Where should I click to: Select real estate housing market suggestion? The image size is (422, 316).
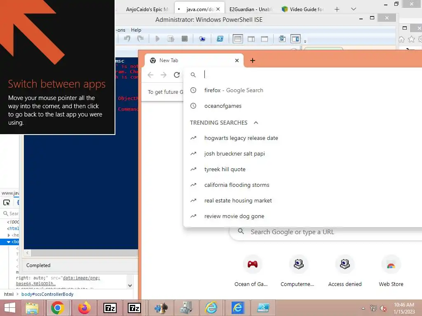[x=302, y=200]
